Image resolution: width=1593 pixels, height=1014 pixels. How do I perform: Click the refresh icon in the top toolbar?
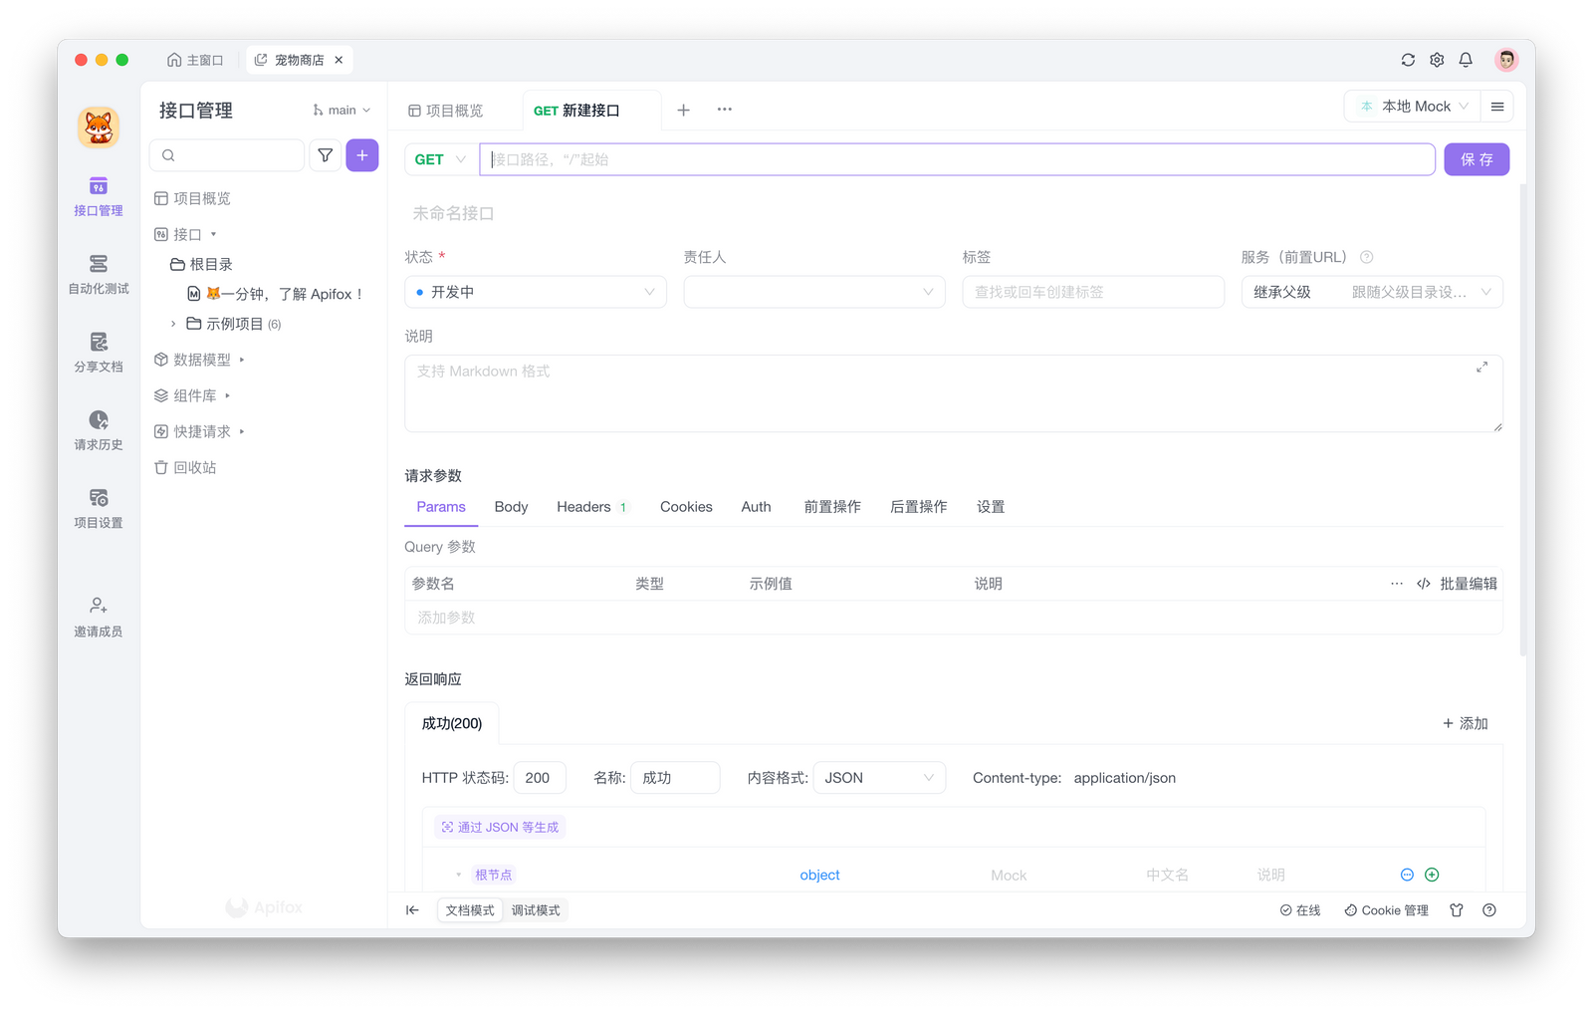(x=1407, y=59)
